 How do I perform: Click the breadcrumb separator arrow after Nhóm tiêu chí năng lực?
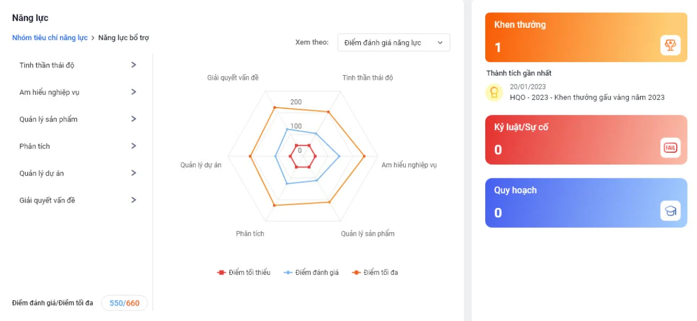(x=93, y=38)
